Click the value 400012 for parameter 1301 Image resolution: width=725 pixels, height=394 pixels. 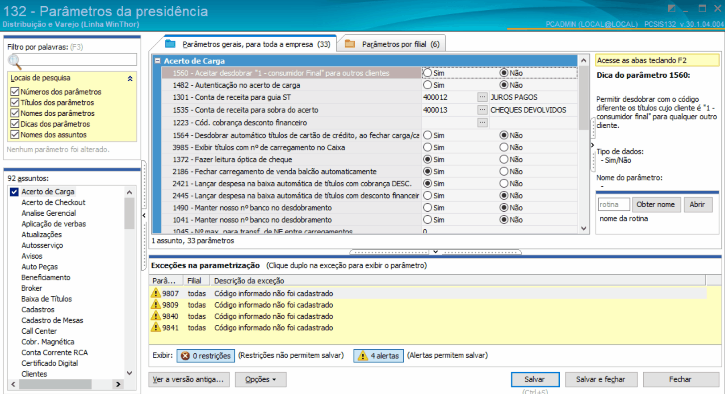click(x=436, y=97)
